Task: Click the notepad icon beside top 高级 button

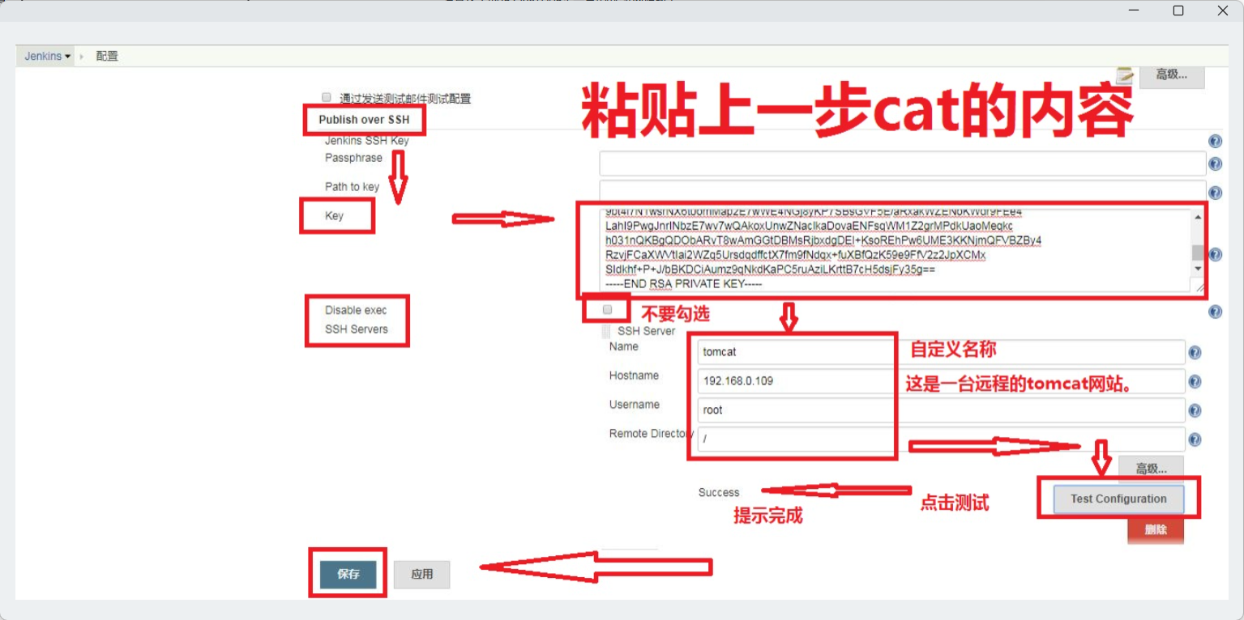Action: click(1124, 75)
